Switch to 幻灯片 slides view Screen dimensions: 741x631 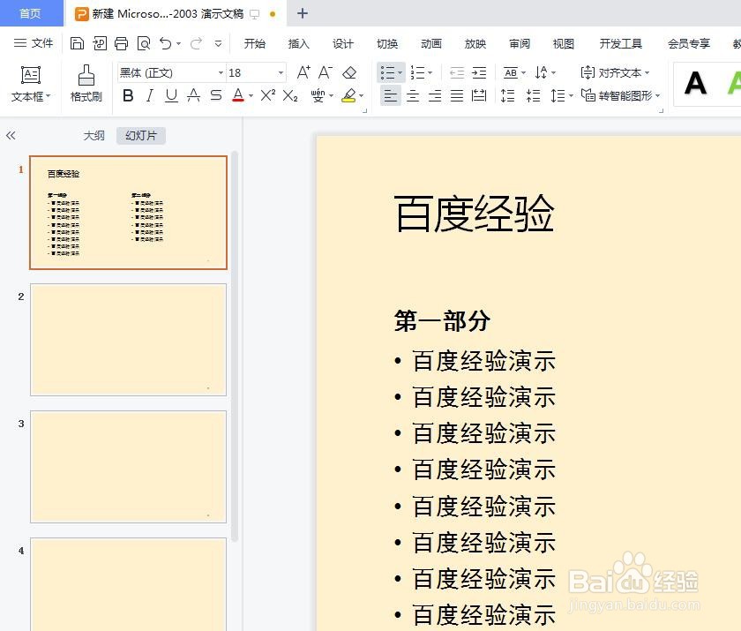coord(141,136)
